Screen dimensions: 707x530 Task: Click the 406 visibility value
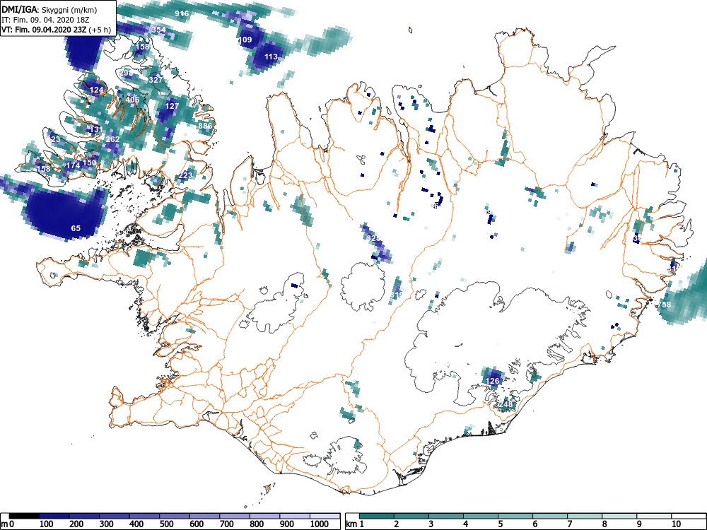[133, 100]
